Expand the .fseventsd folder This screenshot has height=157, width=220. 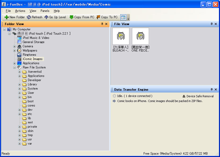point(19,72)
